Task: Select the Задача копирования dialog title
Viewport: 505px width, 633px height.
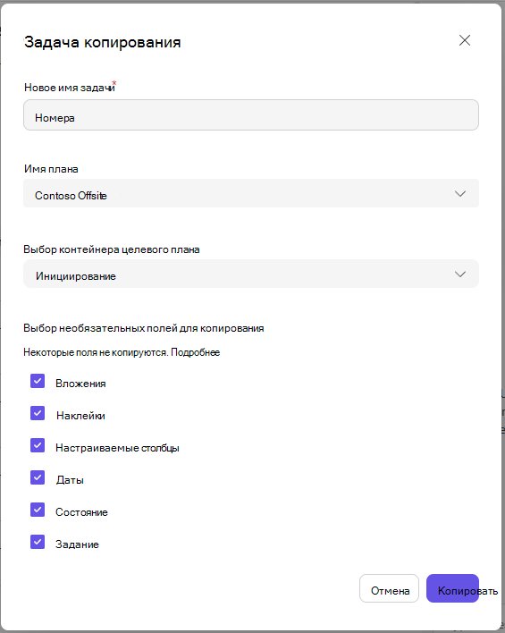Action: coord(102,42)
